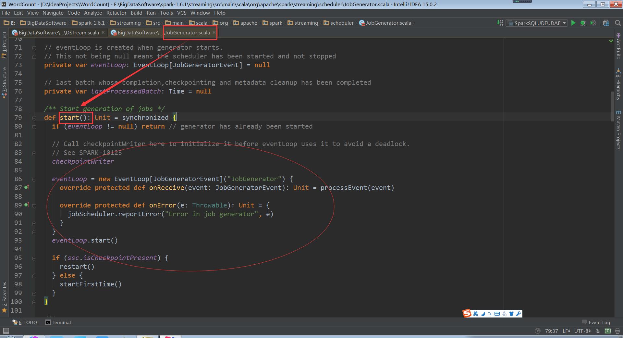
Task: Open the Sogou skin shirt icon
Action: click(511, 314)
